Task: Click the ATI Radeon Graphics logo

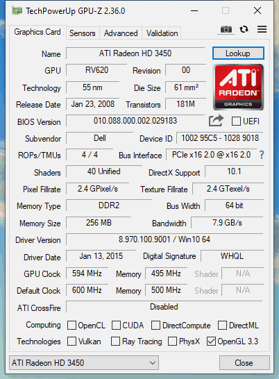Action: pyautogui.click(x=238, y=87)
